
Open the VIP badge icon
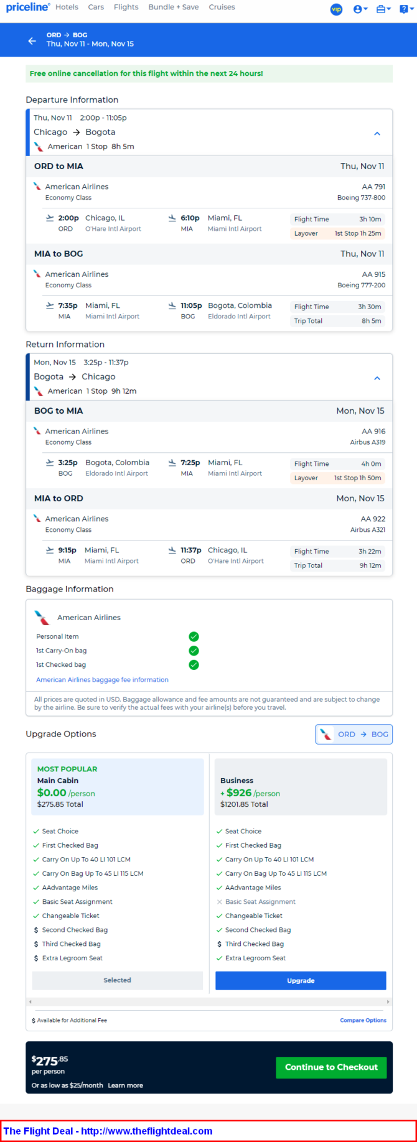pyautogui.click(x=336, y=9)
